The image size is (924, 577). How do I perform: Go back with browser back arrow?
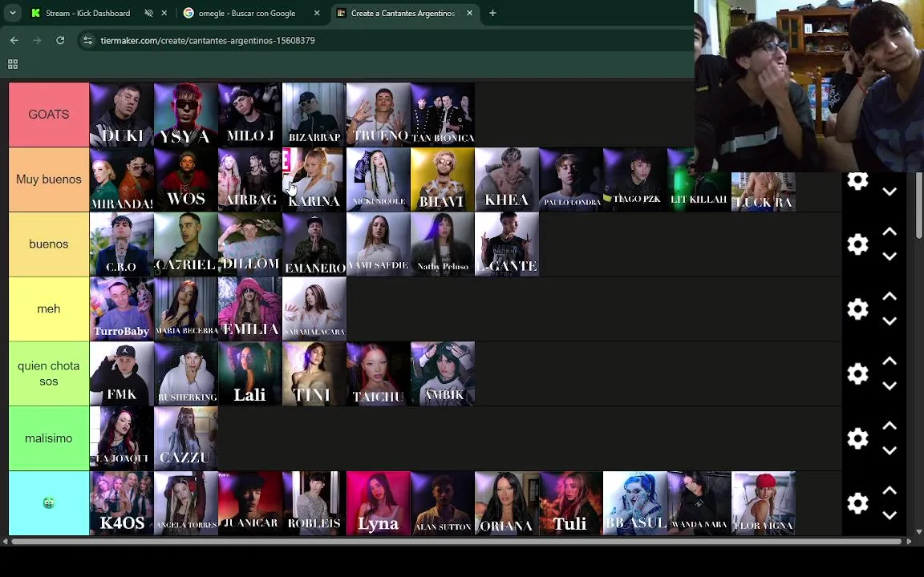point(14,40)
